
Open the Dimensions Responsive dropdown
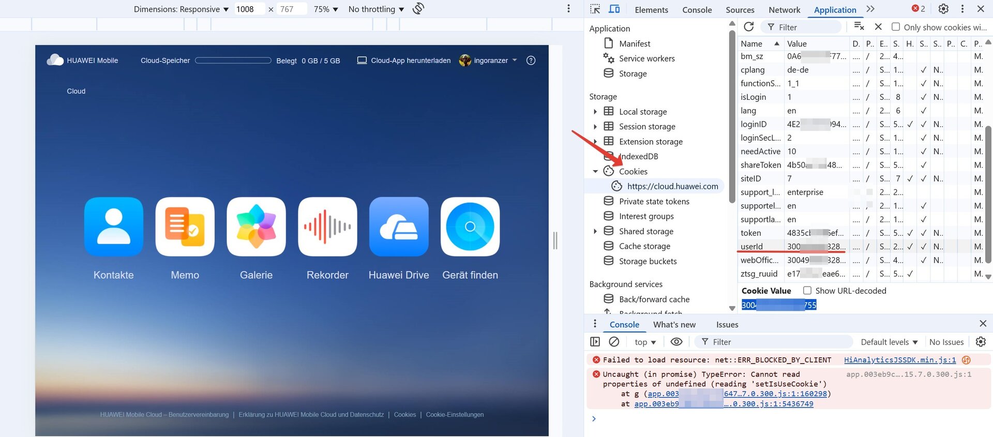pyautogui.click(x=181, y=9)
